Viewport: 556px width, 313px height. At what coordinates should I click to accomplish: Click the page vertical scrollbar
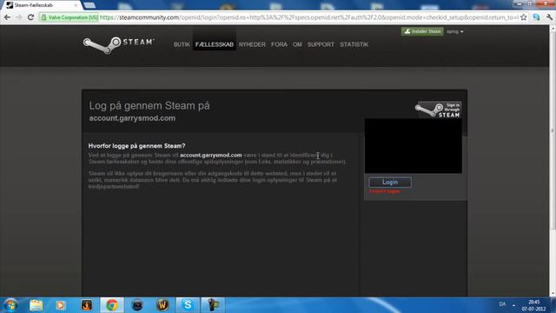tap(553, 130)
